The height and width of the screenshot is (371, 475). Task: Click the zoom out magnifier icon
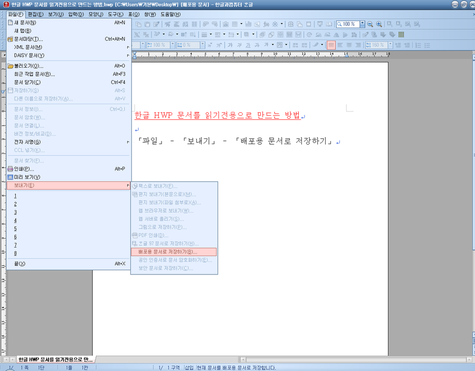370,24
